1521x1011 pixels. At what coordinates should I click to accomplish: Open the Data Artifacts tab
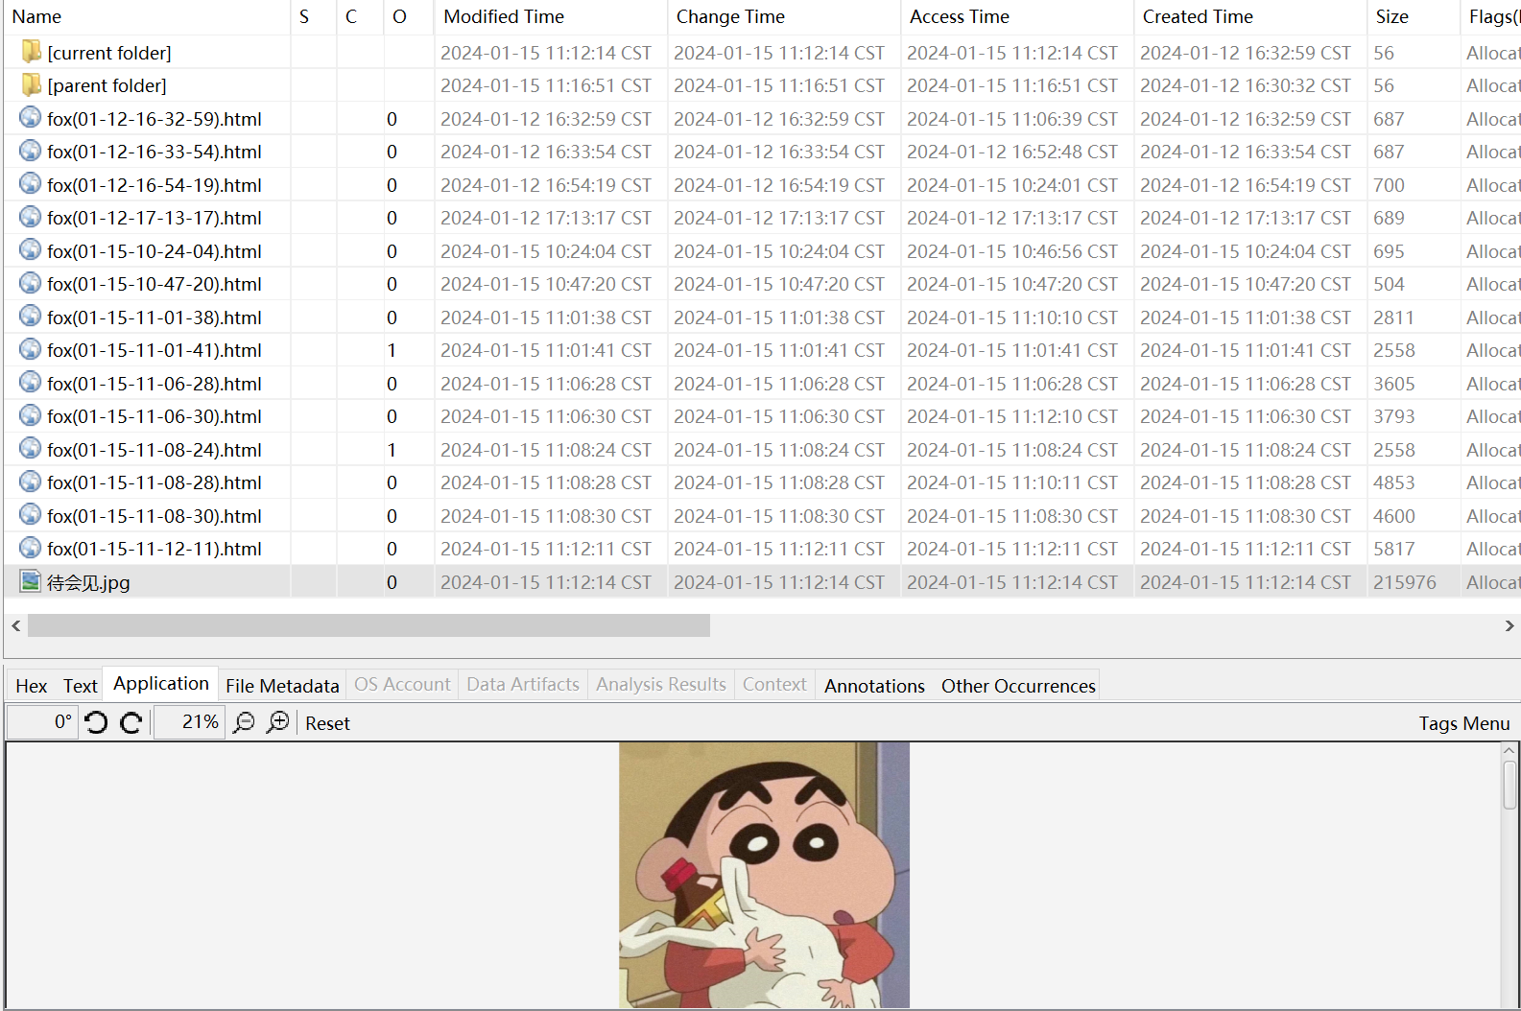pyautogui.click(x=523, y=684)
